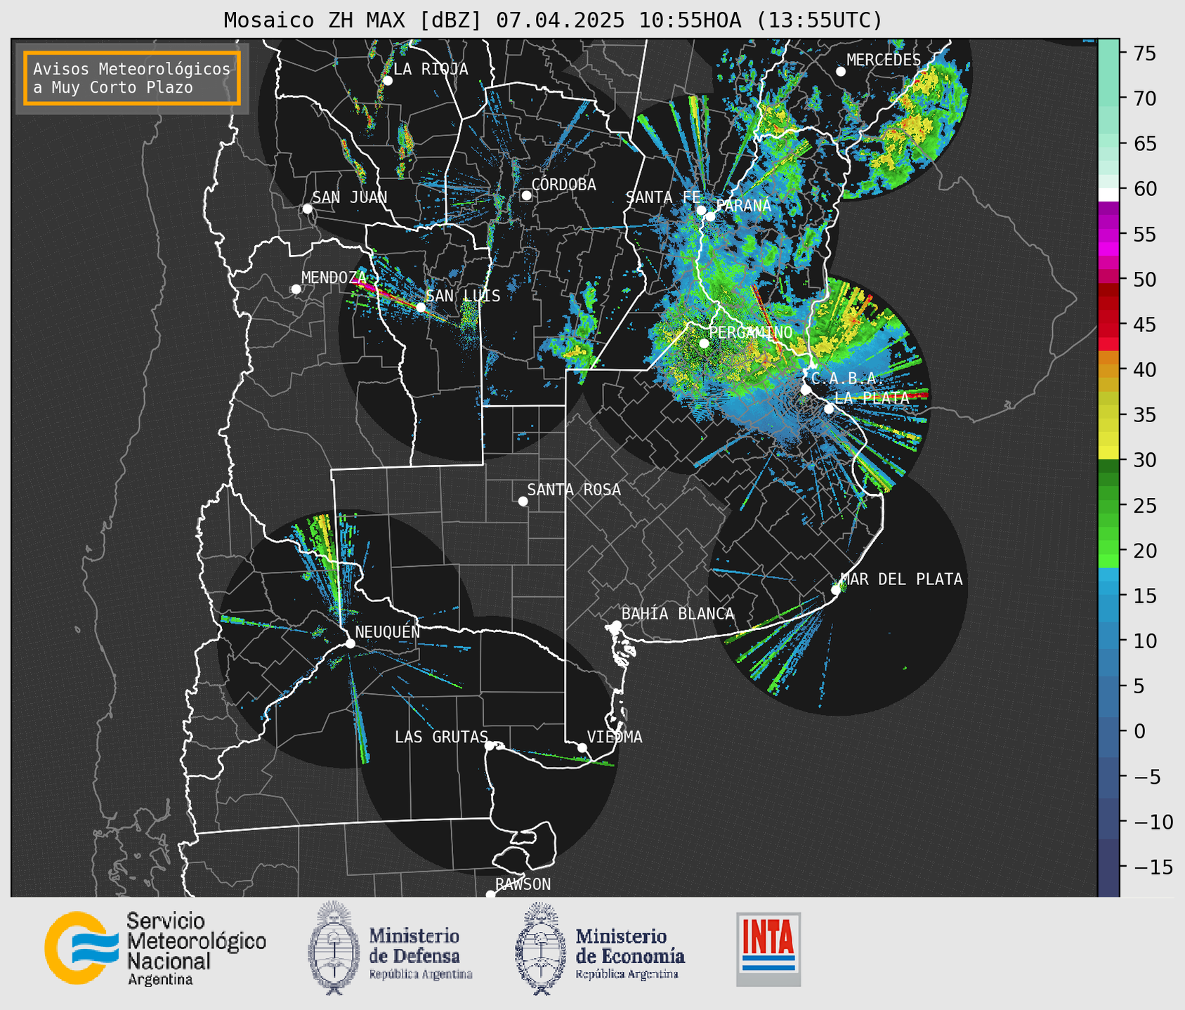Click the SANTA ROSA map label
The width and height of the screenshot is (1185, 1010).
(x=574, y=490)
